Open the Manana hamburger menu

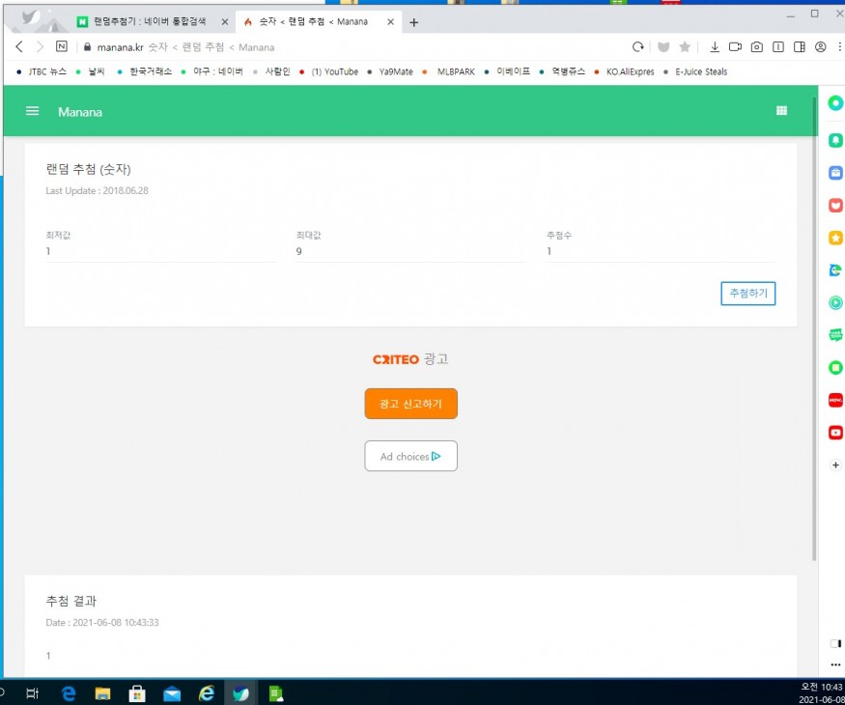32,112
